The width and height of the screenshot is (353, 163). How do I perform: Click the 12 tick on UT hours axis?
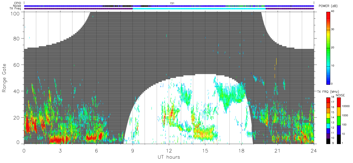(169, 151)
